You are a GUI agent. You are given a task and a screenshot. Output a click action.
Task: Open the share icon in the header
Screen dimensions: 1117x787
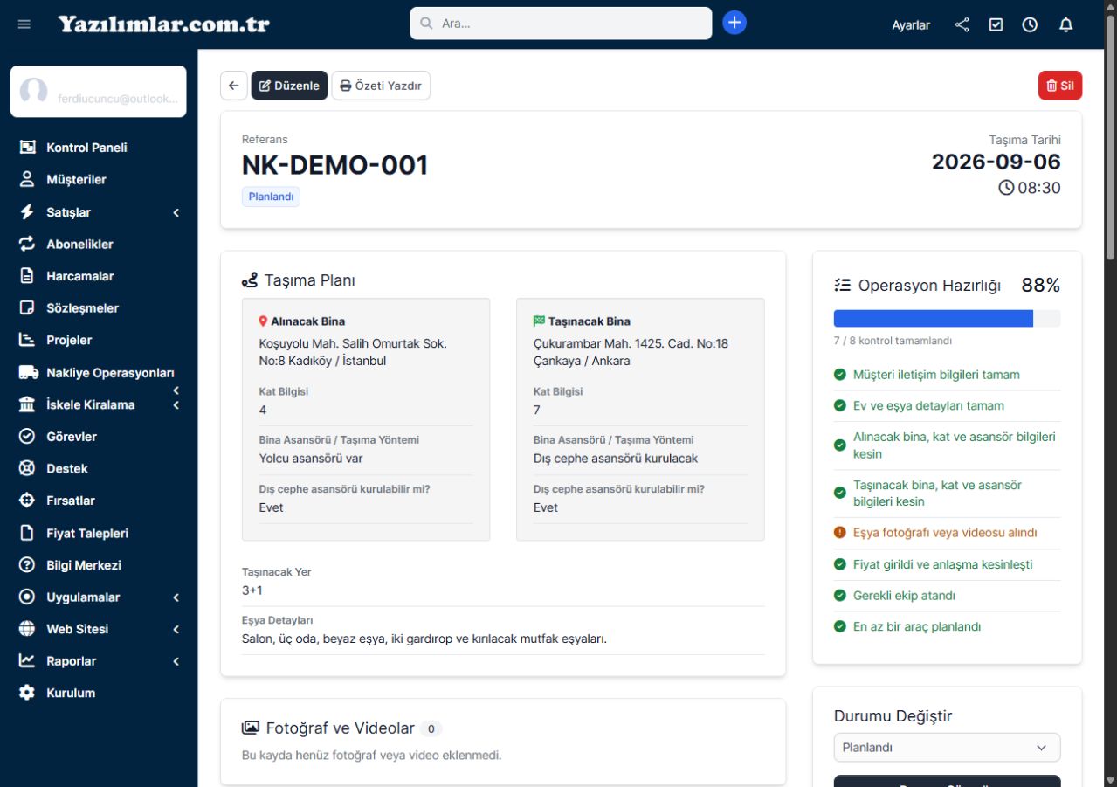tap(962, 24)
